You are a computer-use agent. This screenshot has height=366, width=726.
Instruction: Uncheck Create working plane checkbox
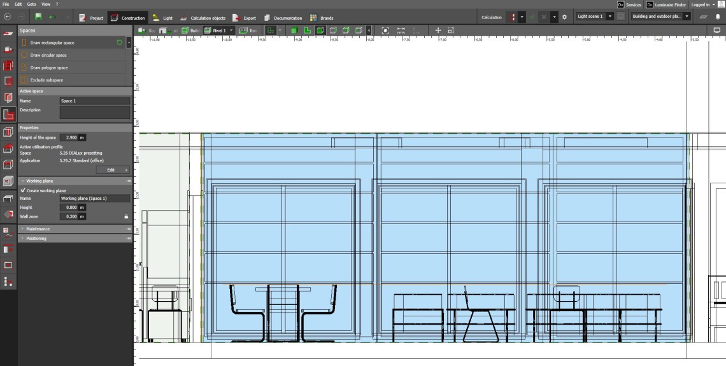pyautogui.click(x=24, y=190)
